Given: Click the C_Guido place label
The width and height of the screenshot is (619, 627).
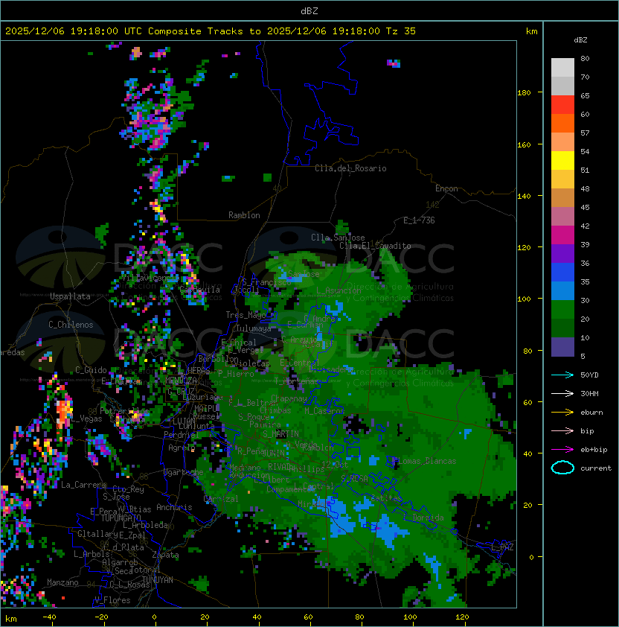Looking at the screenshot, I should pos(91,370).
